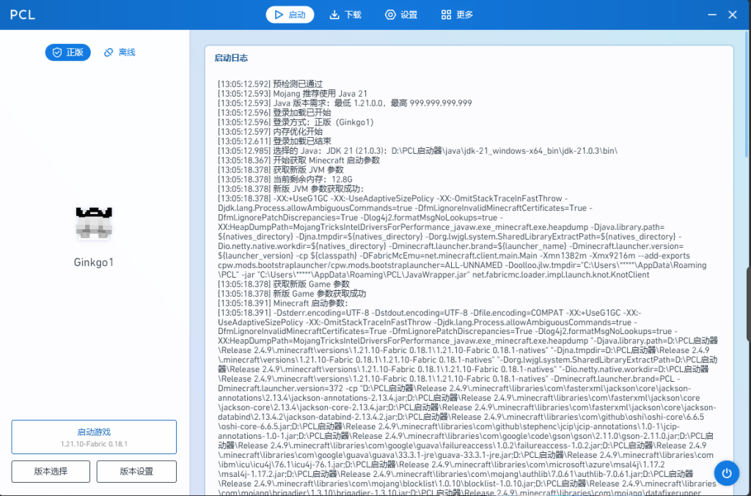Open 版本设置 version settings
Viewport: 751px width, 496px height.
tap(136, 471)
